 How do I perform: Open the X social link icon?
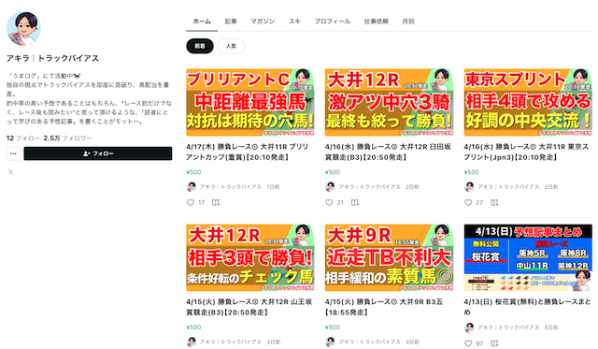(10, 172)
